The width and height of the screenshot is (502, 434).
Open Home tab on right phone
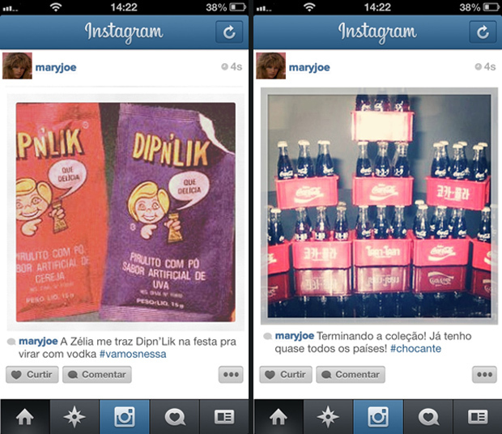coord(279,417)
